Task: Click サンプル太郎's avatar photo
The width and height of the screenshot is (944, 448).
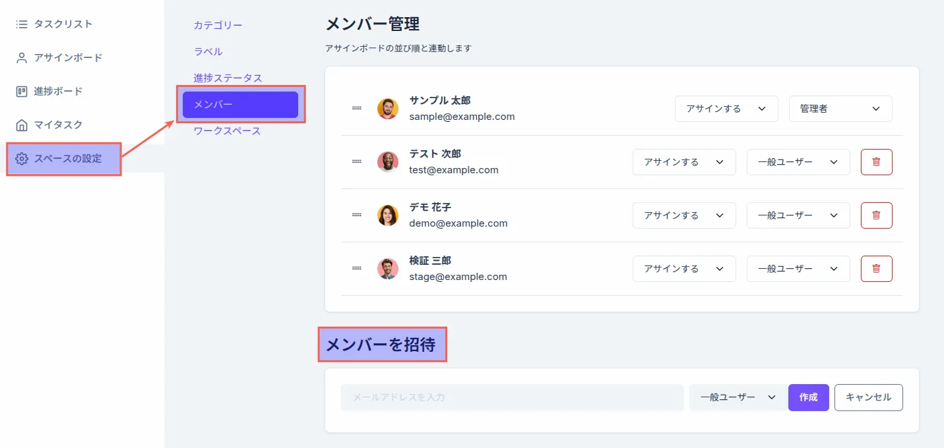Action: click(387, 108)
